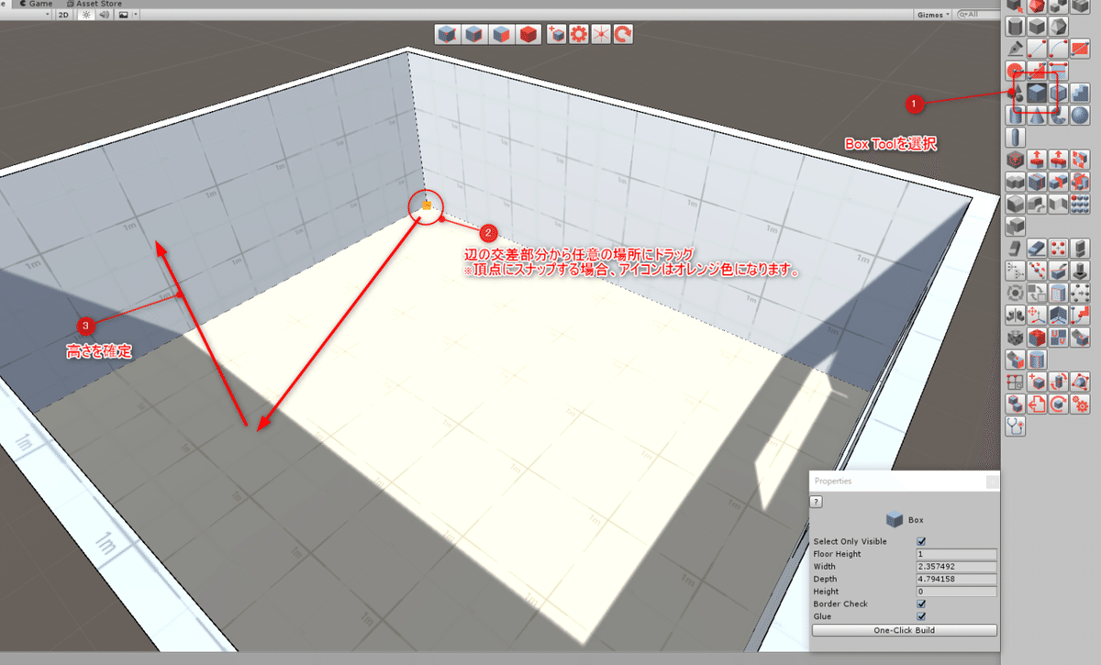Select the Pen drawing tool
This screenshot has width=1101, height=665.
point(1015,48)
